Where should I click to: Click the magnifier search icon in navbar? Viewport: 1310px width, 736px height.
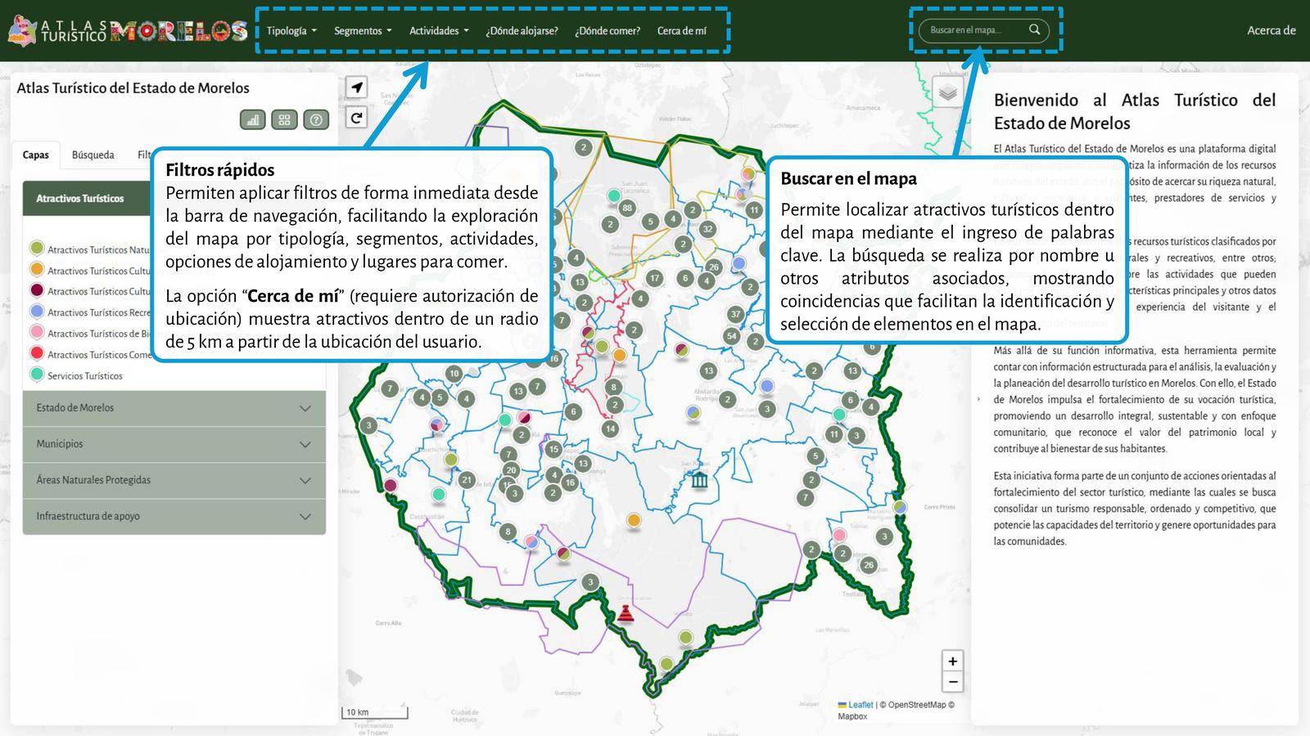click(1034, 30)
